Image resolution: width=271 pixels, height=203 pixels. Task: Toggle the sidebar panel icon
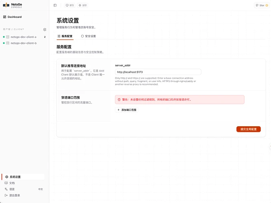[x=55, y=5]
